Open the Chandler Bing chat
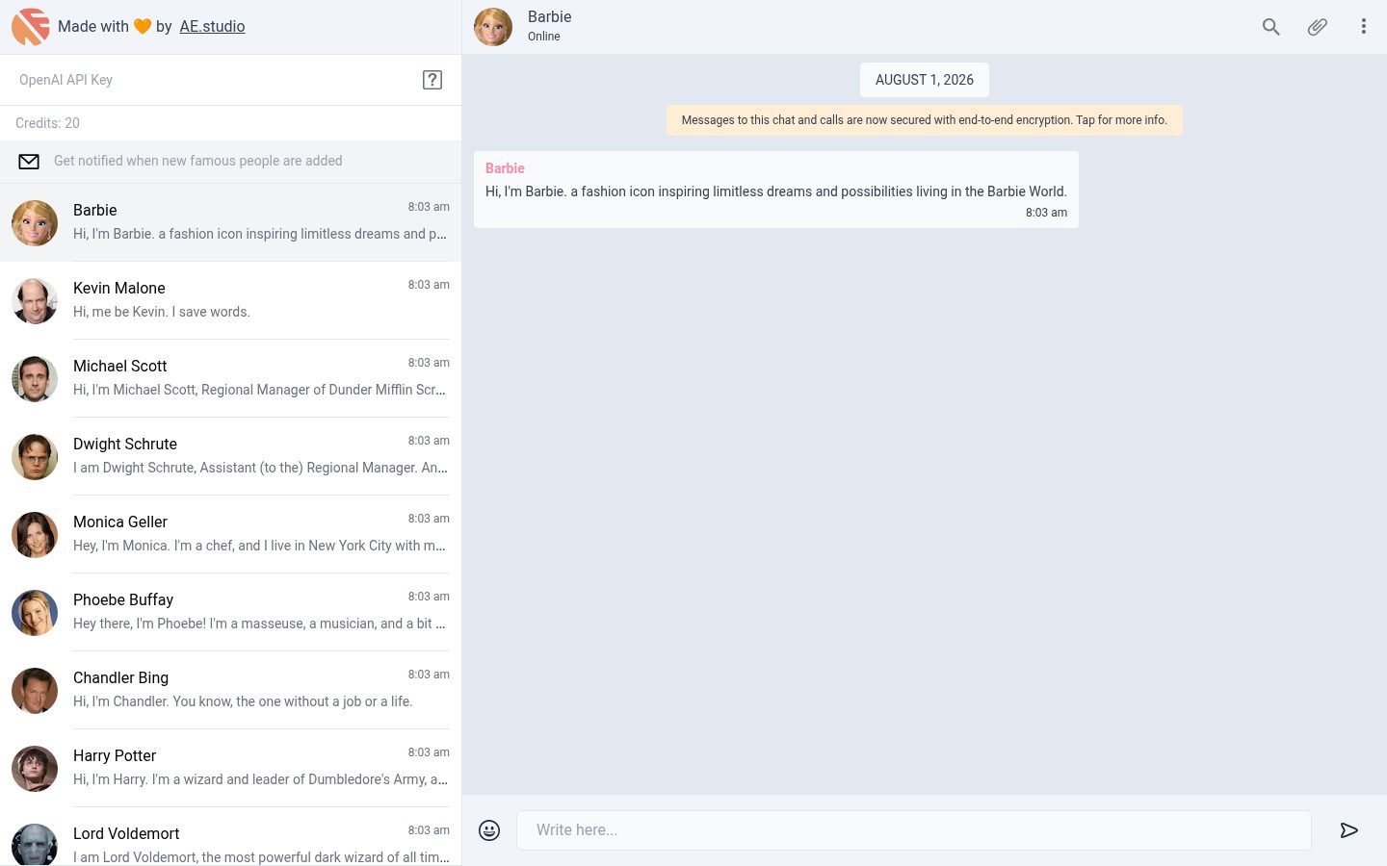 click(x=231, y=690)
